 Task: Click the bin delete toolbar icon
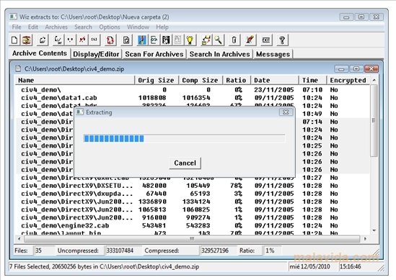234,40
